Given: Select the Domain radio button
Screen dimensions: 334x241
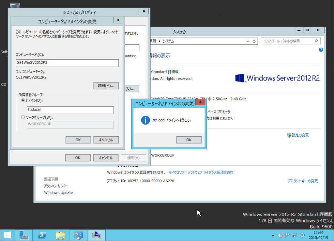Looking at the screenshot, I should pos(23,100).
